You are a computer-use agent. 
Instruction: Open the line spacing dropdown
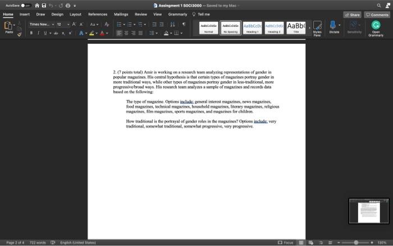pos(153,33)
